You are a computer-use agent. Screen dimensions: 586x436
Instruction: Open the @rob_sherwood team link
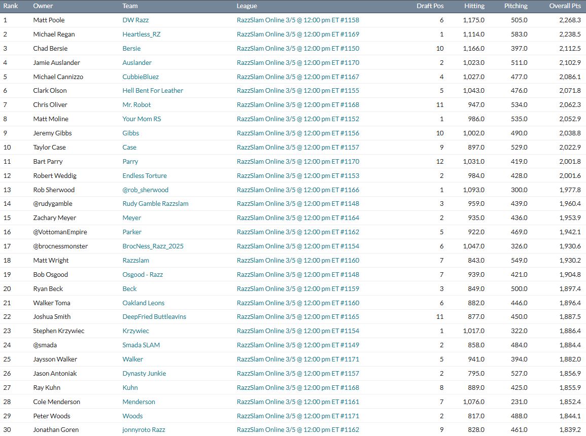(146, 190)
